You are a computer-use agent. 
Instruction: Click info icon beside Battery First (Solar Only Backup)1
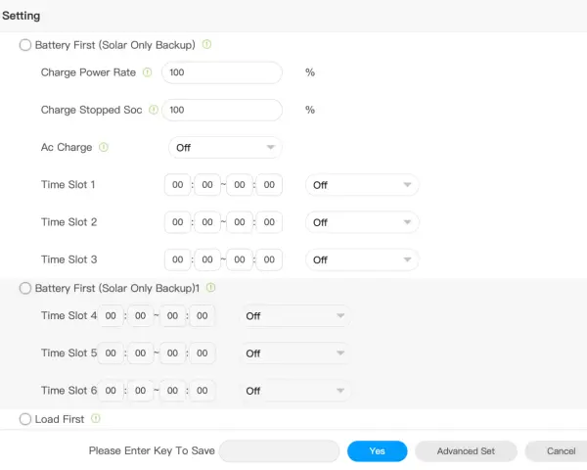[210, 288]
